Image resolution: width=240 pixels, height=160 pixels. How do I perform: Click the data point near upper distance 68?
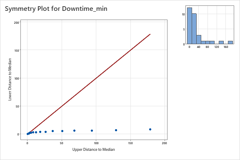75,130
